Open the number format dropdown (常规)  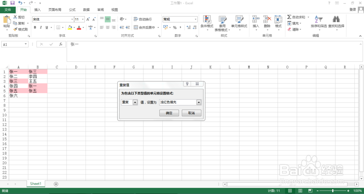pyautogui.click(x=196, y=20)
